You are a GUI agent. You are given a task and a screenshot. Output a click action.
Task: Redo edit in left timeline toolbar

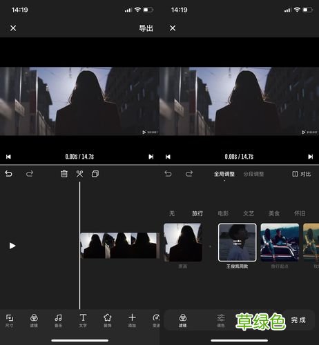[30, 174]
